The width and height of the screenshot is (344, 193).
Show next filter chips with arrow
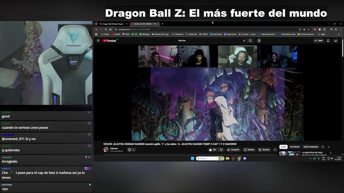tap(328, 147)
